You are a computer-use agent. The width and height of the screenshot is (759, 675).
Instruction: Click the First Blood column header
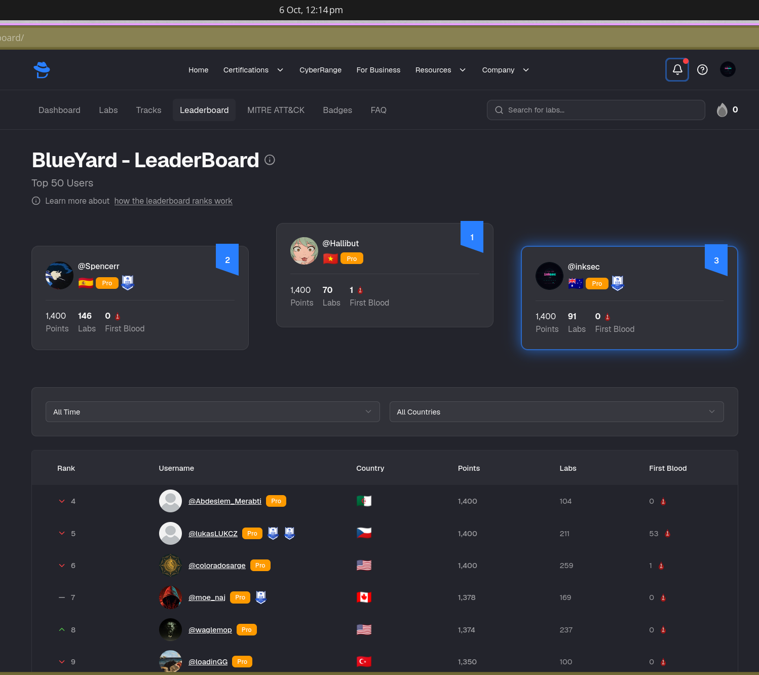coord(668,468)
